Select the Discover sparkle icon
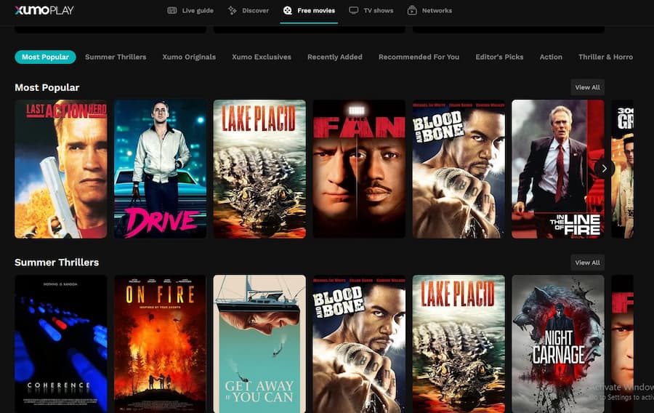This screenshot has width=654, height=413. point(232,10)
